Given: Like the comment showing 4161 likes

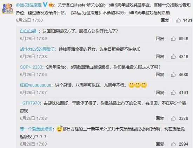Looking at the screenshot, I should 173,92.
